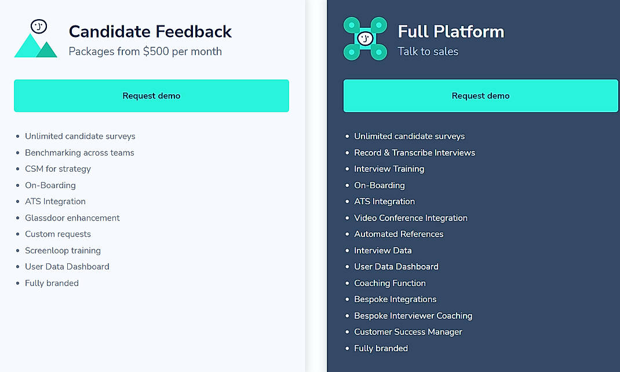620x372 pixels.
Task: Click the Full Platform network icon
Action: pyautogui.click(x=364, y=39)
